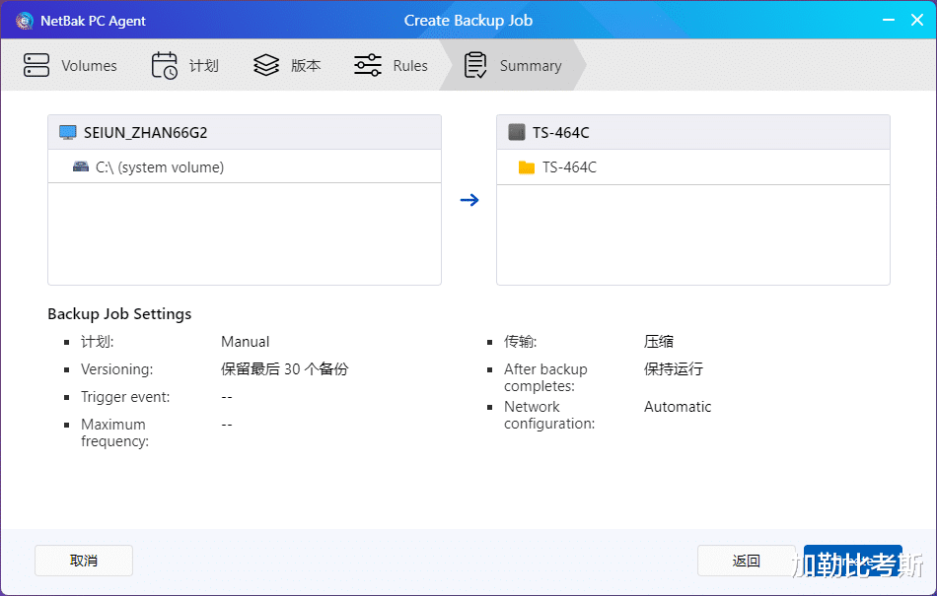Close the Create Backup Job window
The width and height of the screenshot is (937, 596).
917,20
